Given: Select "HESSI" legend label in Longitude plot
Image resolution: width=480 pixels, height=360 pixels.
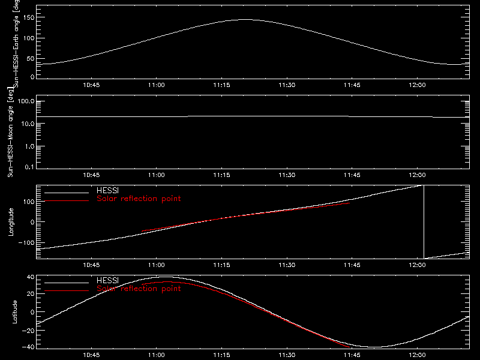Looking at the screenshot, I should (107, 190).
